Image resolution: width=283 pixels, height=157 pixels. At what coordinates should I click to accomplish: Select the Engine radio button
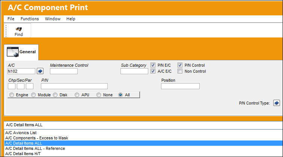(x=12, y=95)
